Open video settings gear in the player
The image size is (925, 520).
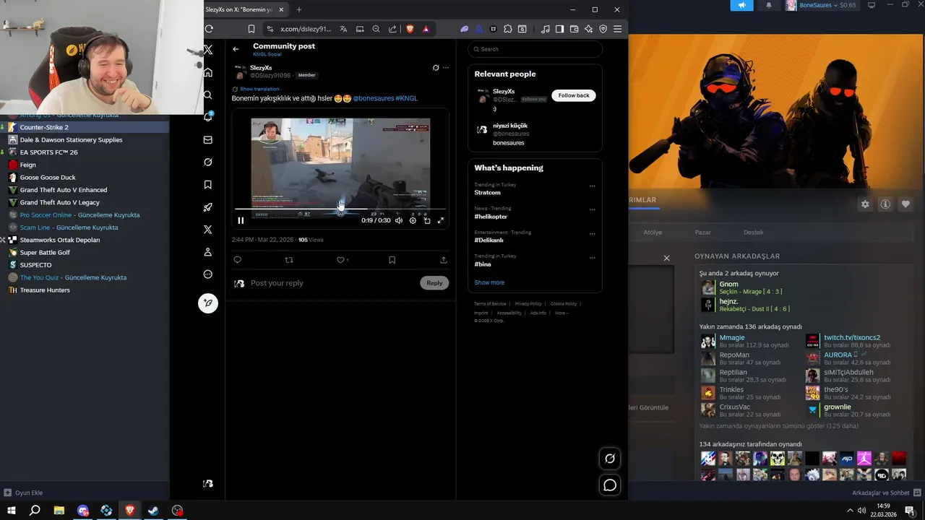point(413,220)
